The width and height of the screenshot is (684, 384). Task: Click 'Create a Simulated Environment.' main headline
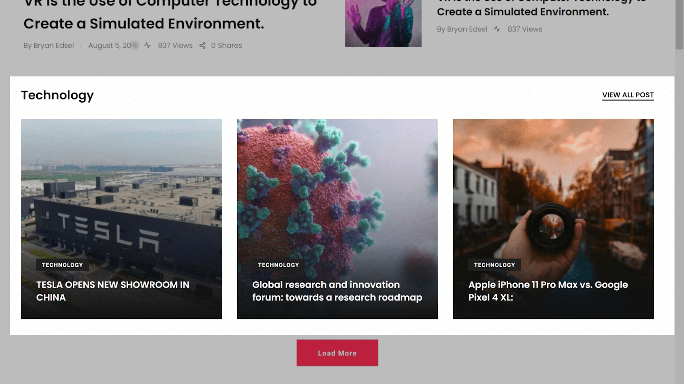pyautogui.click(x=144, y=23)
